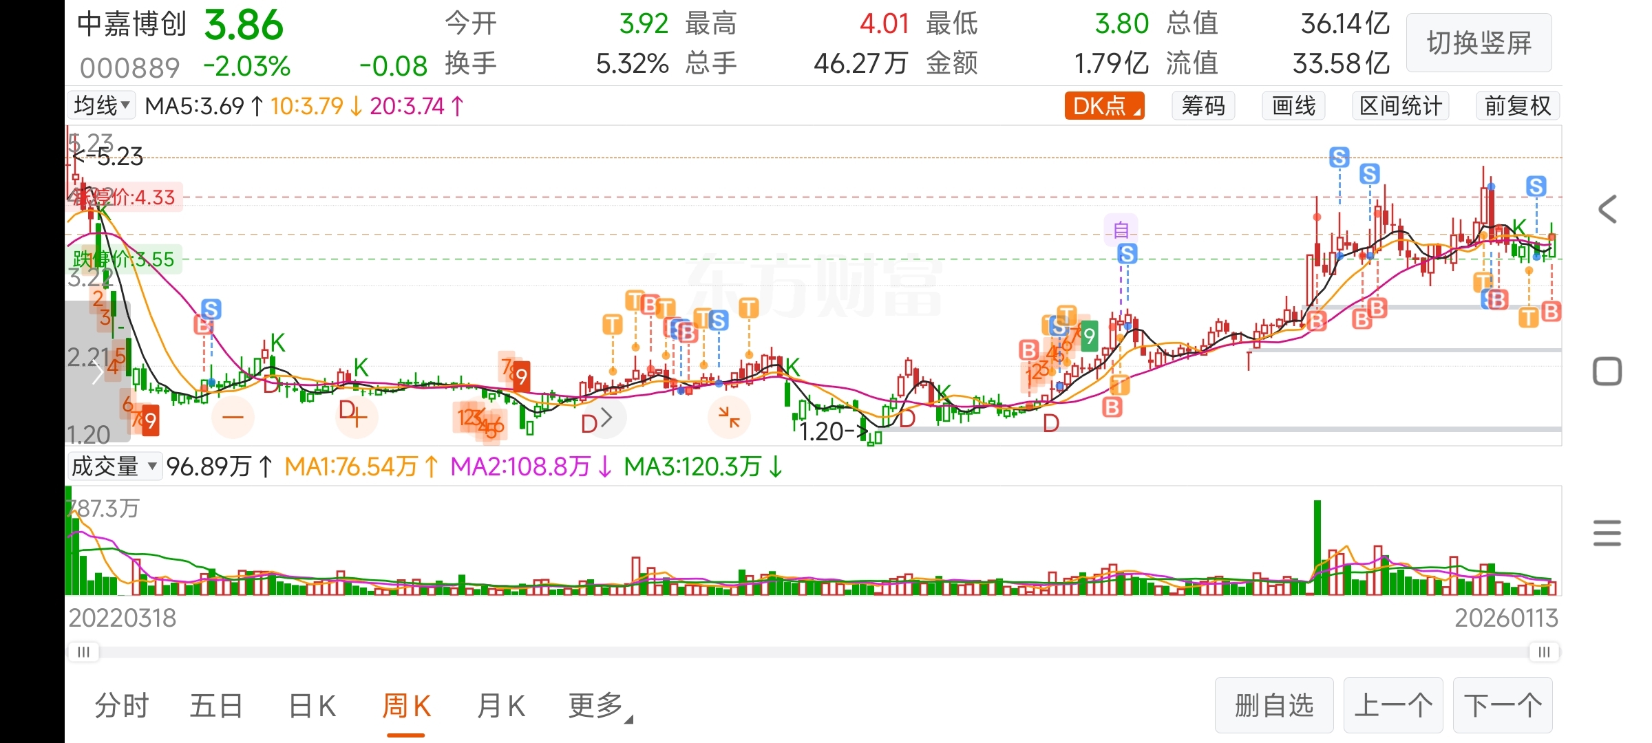
Task: Open the 均线 indicator dropdown
Action: pos(102,106)
